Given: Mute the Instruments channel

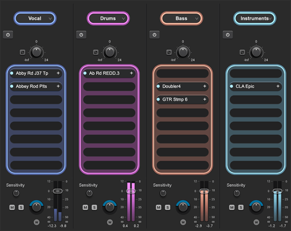Looking at the screenshot, I should (x=232, y=207).
